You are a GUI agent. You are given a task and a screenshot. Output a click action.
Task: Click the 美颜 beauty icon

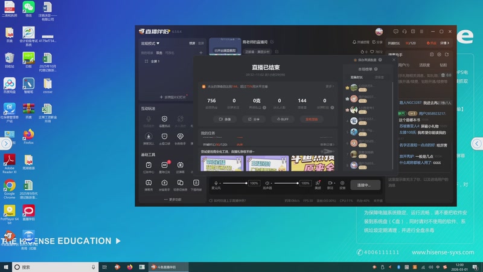318,183
